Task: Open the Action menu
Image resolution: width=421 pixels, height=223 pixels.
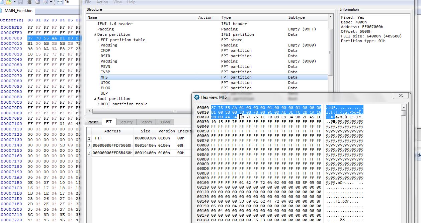Action: [x=102, y=2]
